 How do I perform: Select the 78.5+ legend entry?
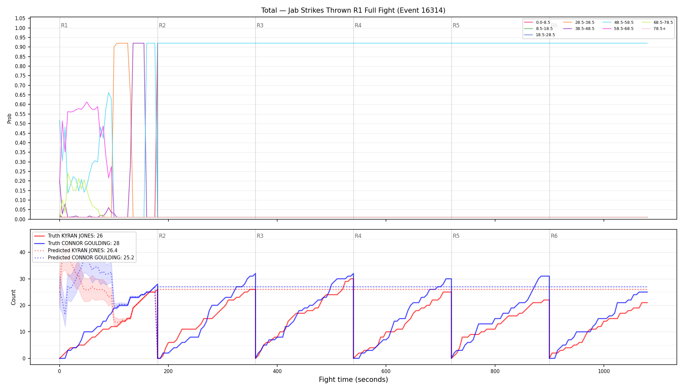[654, 29]
